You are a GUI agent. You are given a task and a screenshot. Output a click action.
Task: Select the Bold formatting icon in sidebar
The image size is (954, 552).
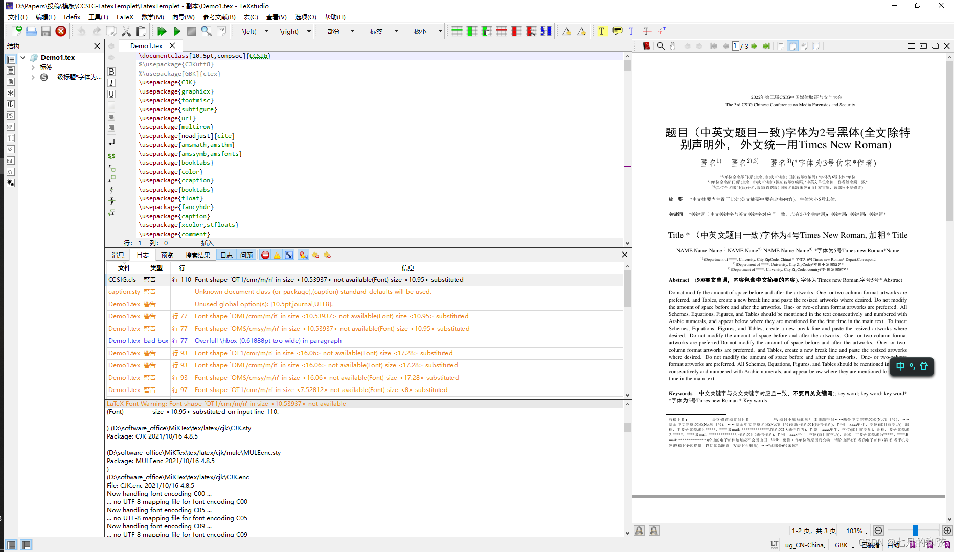pos(111,72)
